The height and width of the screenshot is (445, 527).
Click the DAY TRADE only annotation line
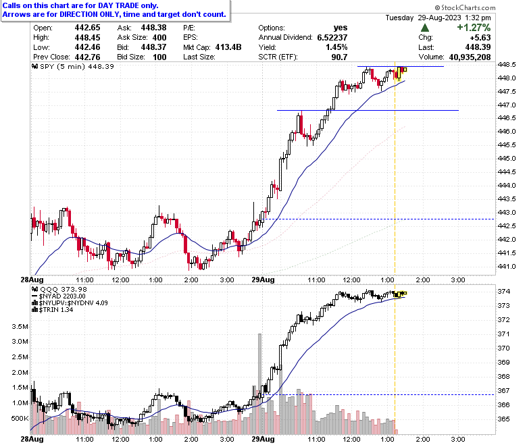[80, 5]
